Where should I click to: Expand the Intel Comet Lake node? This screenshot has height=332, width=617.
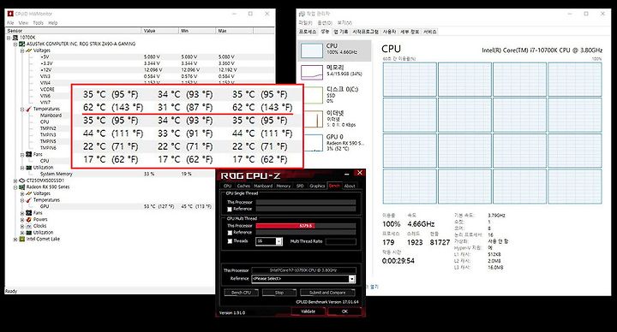coord(15,240)
